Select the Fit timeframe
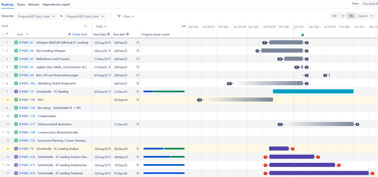378x177 pixels. (351, 16)
